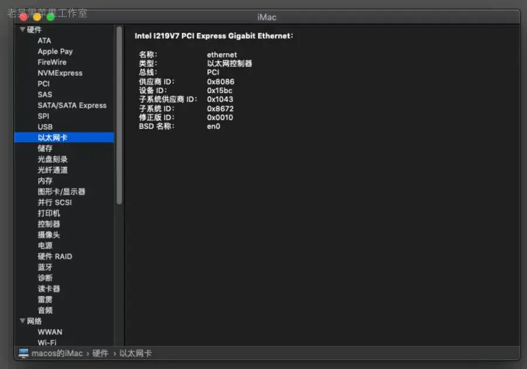
Task: Click 以太网卡 in the path bar
Action: coord(135,353)
